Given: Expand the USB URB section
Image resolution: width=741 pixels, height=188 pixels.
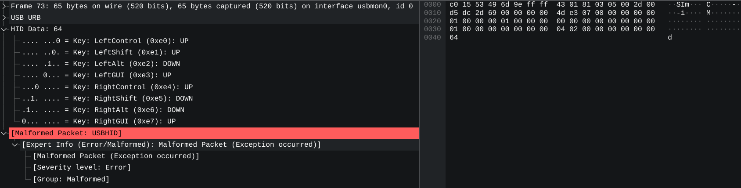Looking at the screenshot, I should pyautogui.click(x=4, y=18).
